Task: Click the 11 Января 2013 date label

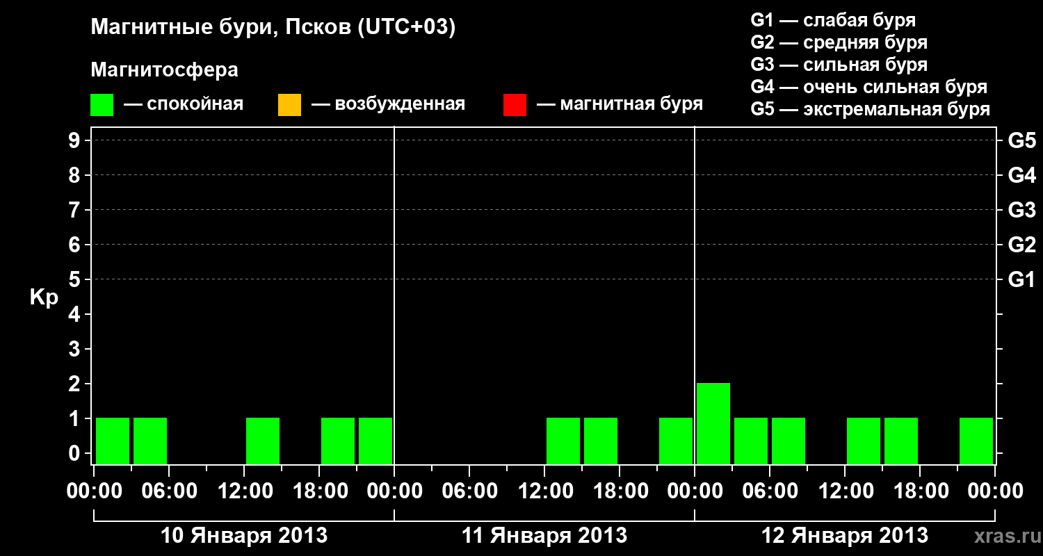Action: (x=544, y=536)
